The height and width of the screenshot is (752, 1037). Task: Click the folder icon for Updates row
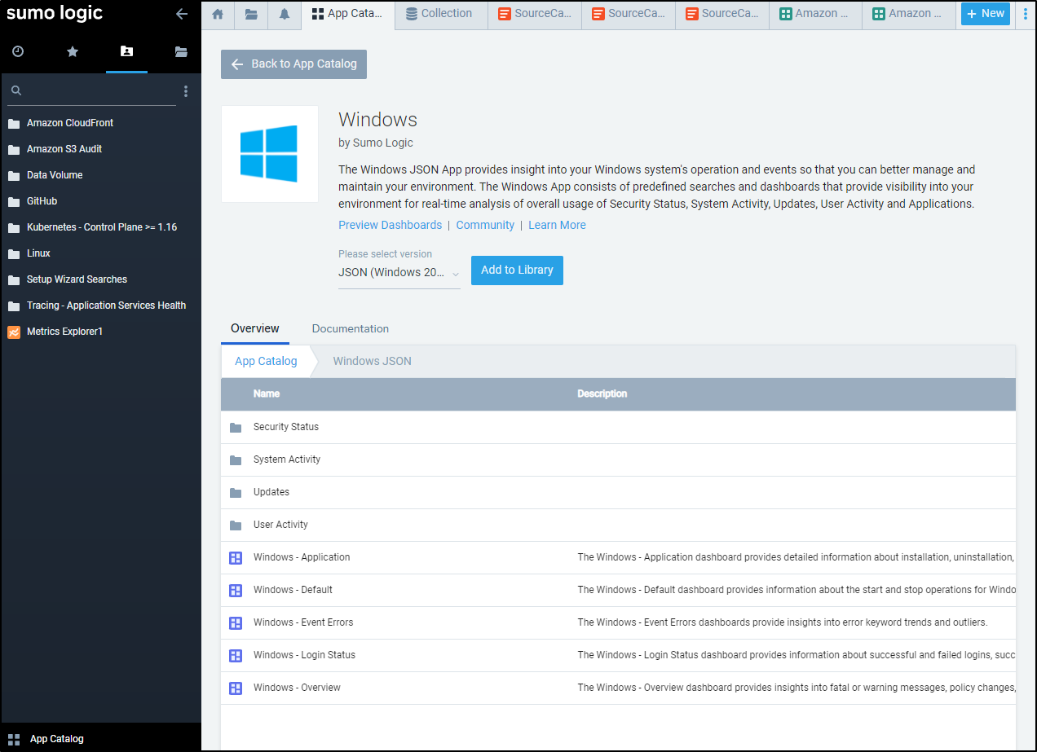236,493
